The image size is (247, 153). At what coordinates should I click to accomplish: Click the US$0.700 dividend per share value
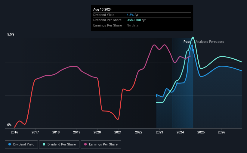coord(134,20)
